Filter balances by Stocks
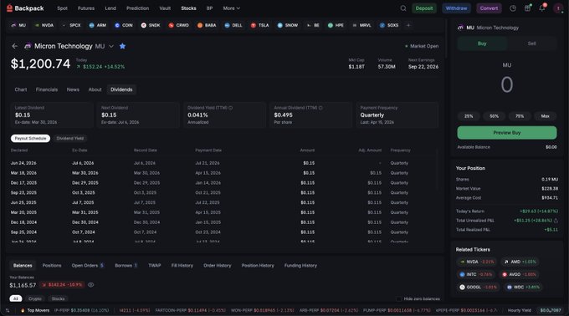Image resolution: width=569 pixels, height=316 pixels. pos(58,298)
